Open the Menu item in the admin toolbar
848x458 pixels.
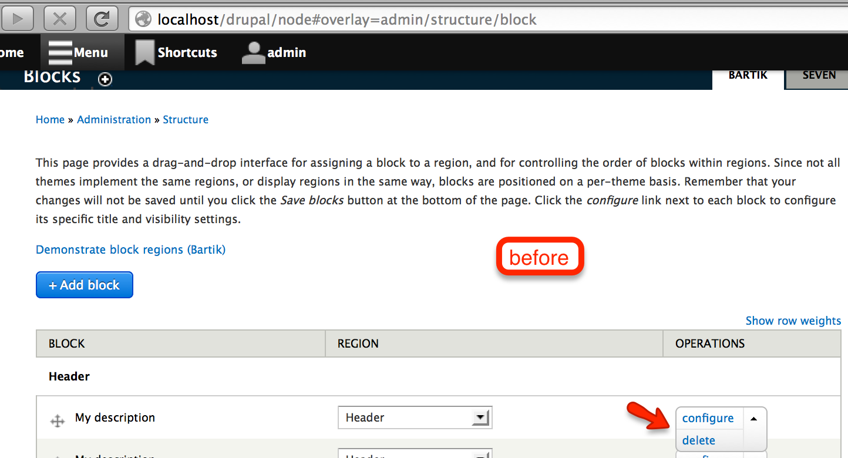[82, 52]
